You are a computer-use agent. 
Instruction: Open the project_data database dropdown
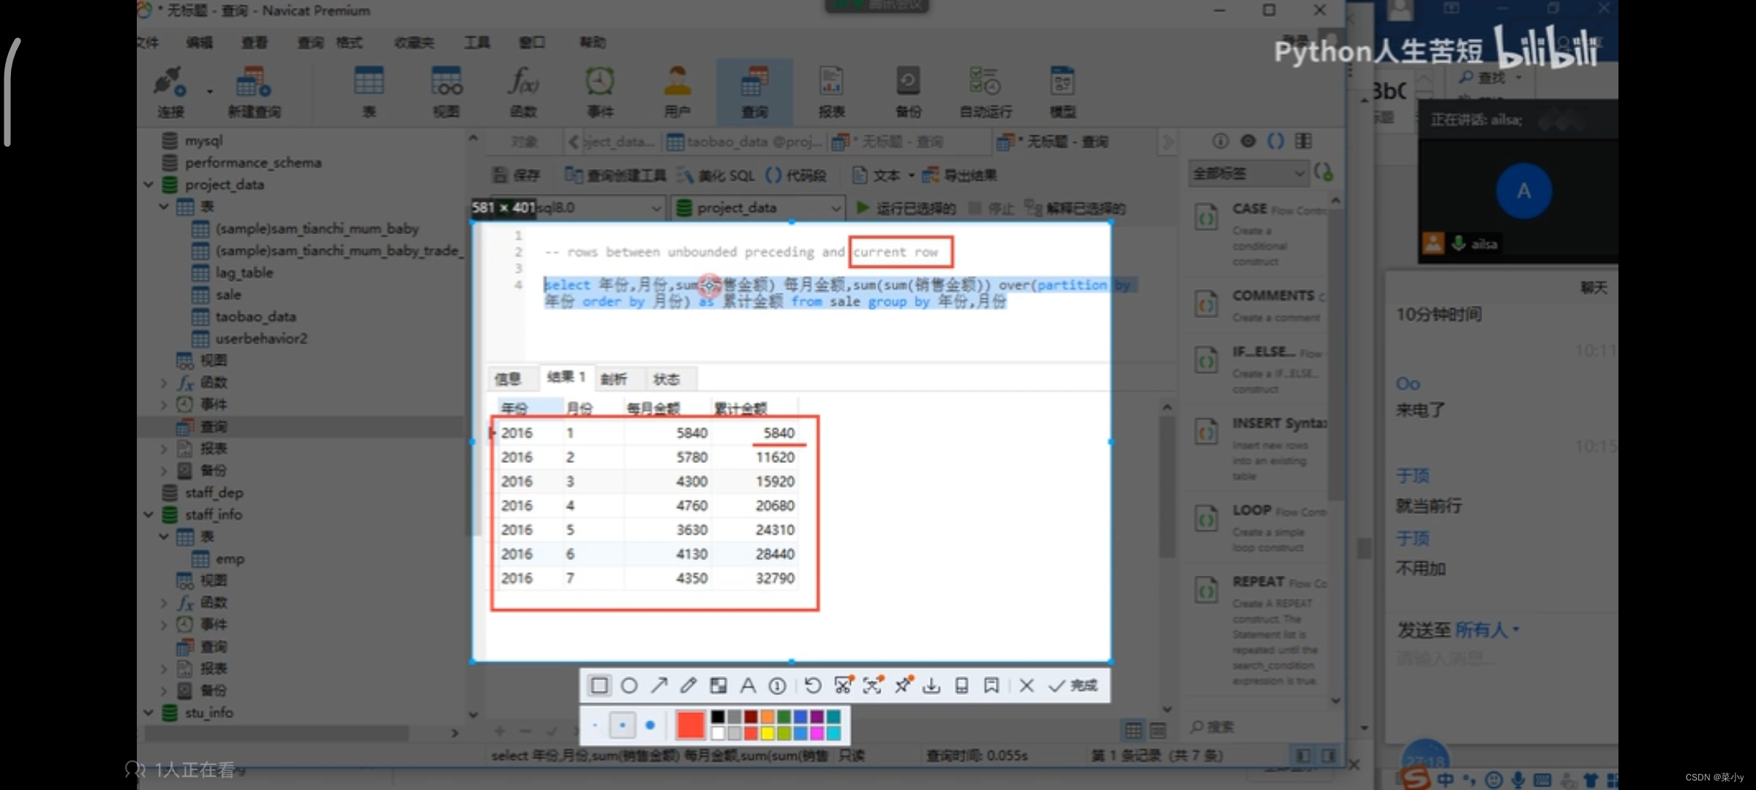pos(835,208)
